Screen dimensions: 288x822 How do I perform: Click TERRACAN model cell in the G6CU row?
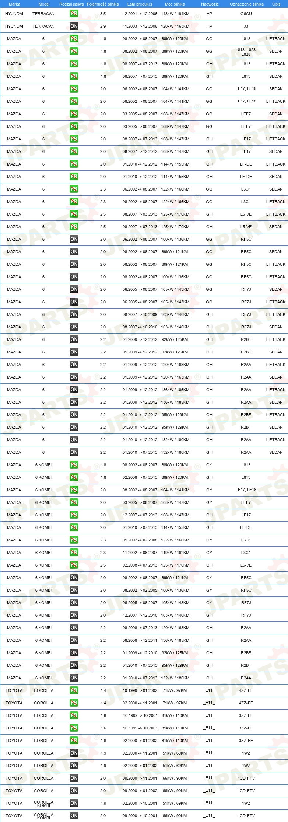coord(43,14)
